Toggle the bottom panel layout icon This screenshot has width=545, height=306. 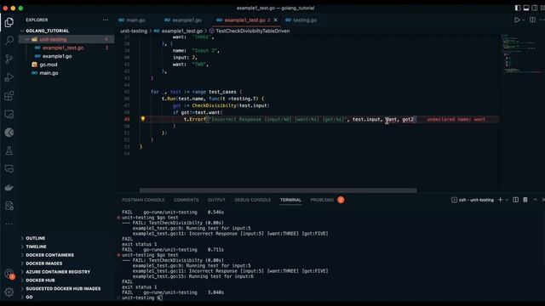tap(526, 8)
